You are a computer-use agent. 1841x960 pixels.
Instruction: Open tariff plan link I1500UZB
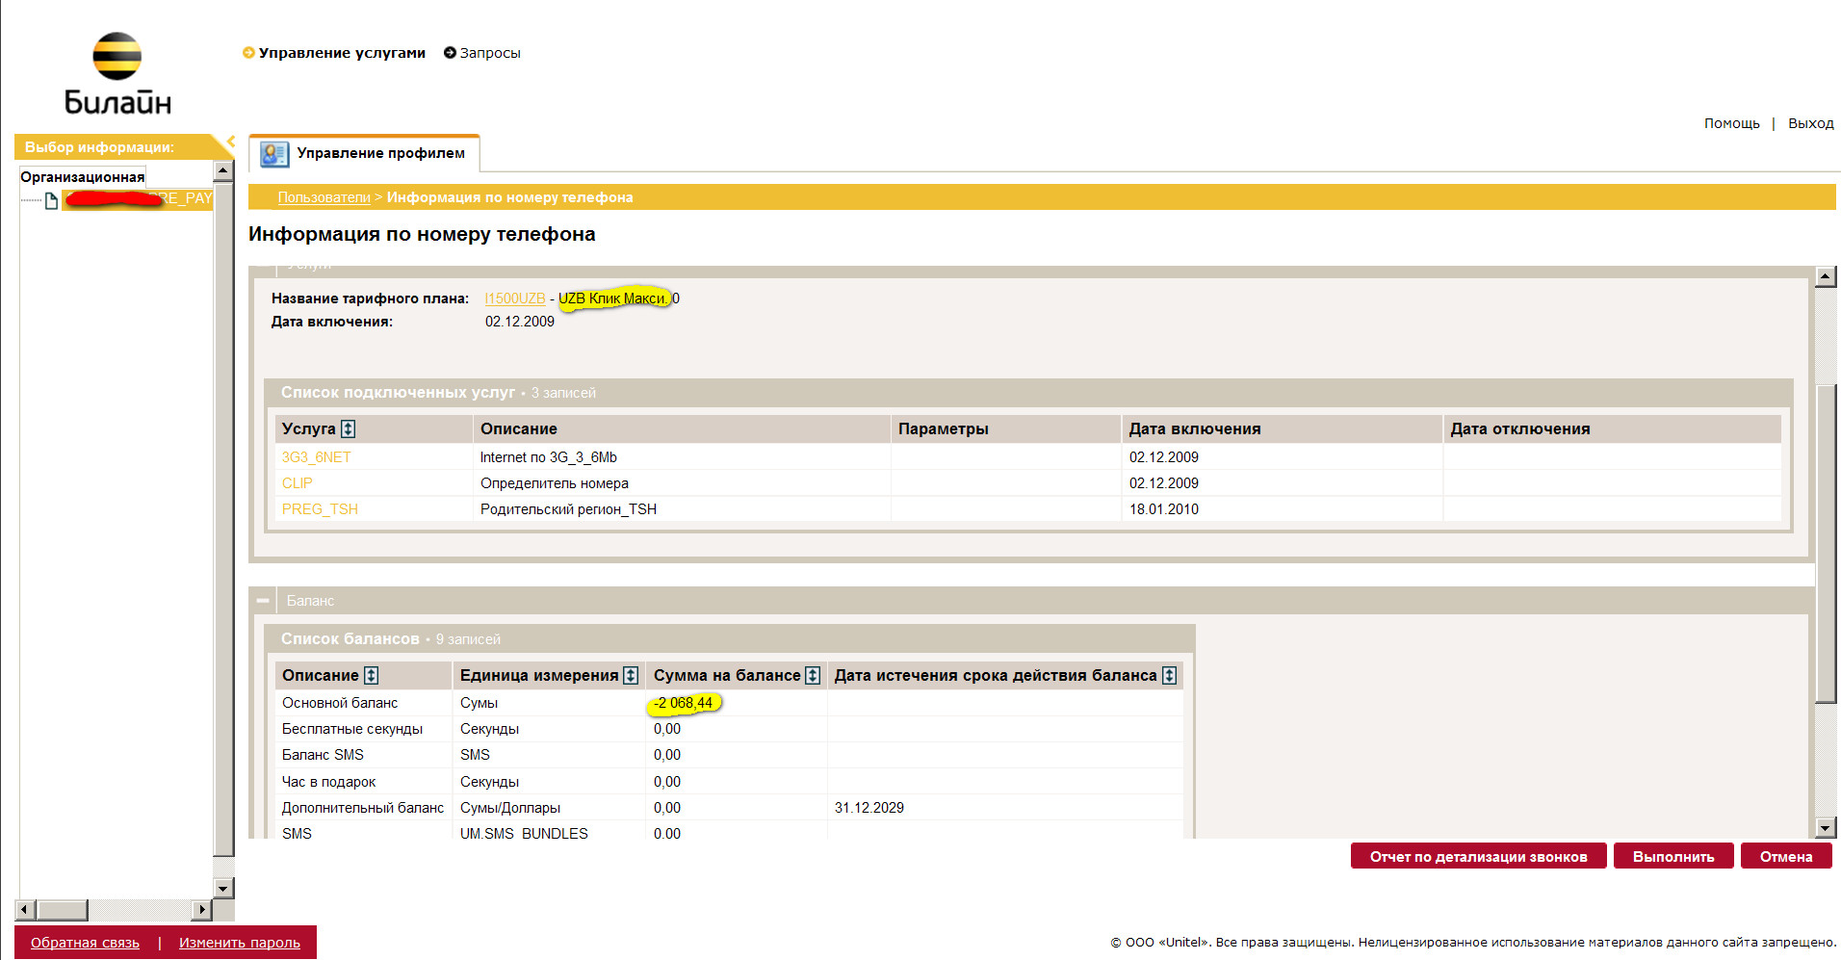pyautogui.click(x=515, y=298)
